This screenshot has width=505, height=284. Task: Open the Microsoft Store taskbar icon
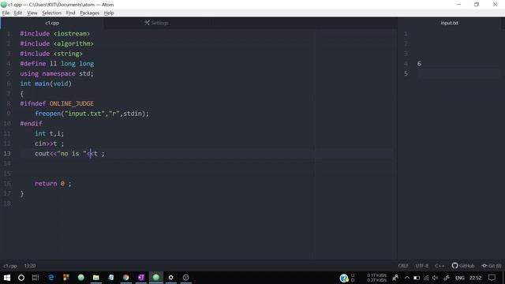pyautogui.click(x=66, y=278)
